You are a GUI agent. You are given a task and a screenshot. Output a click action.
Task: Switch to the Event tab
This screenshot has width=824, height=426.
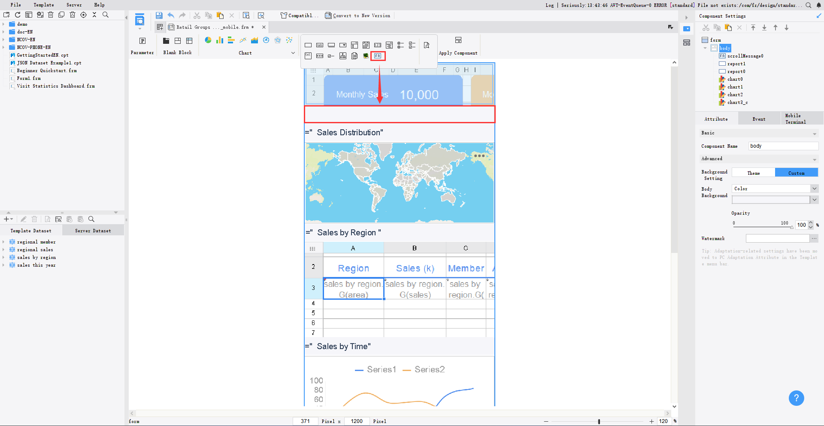759,119
